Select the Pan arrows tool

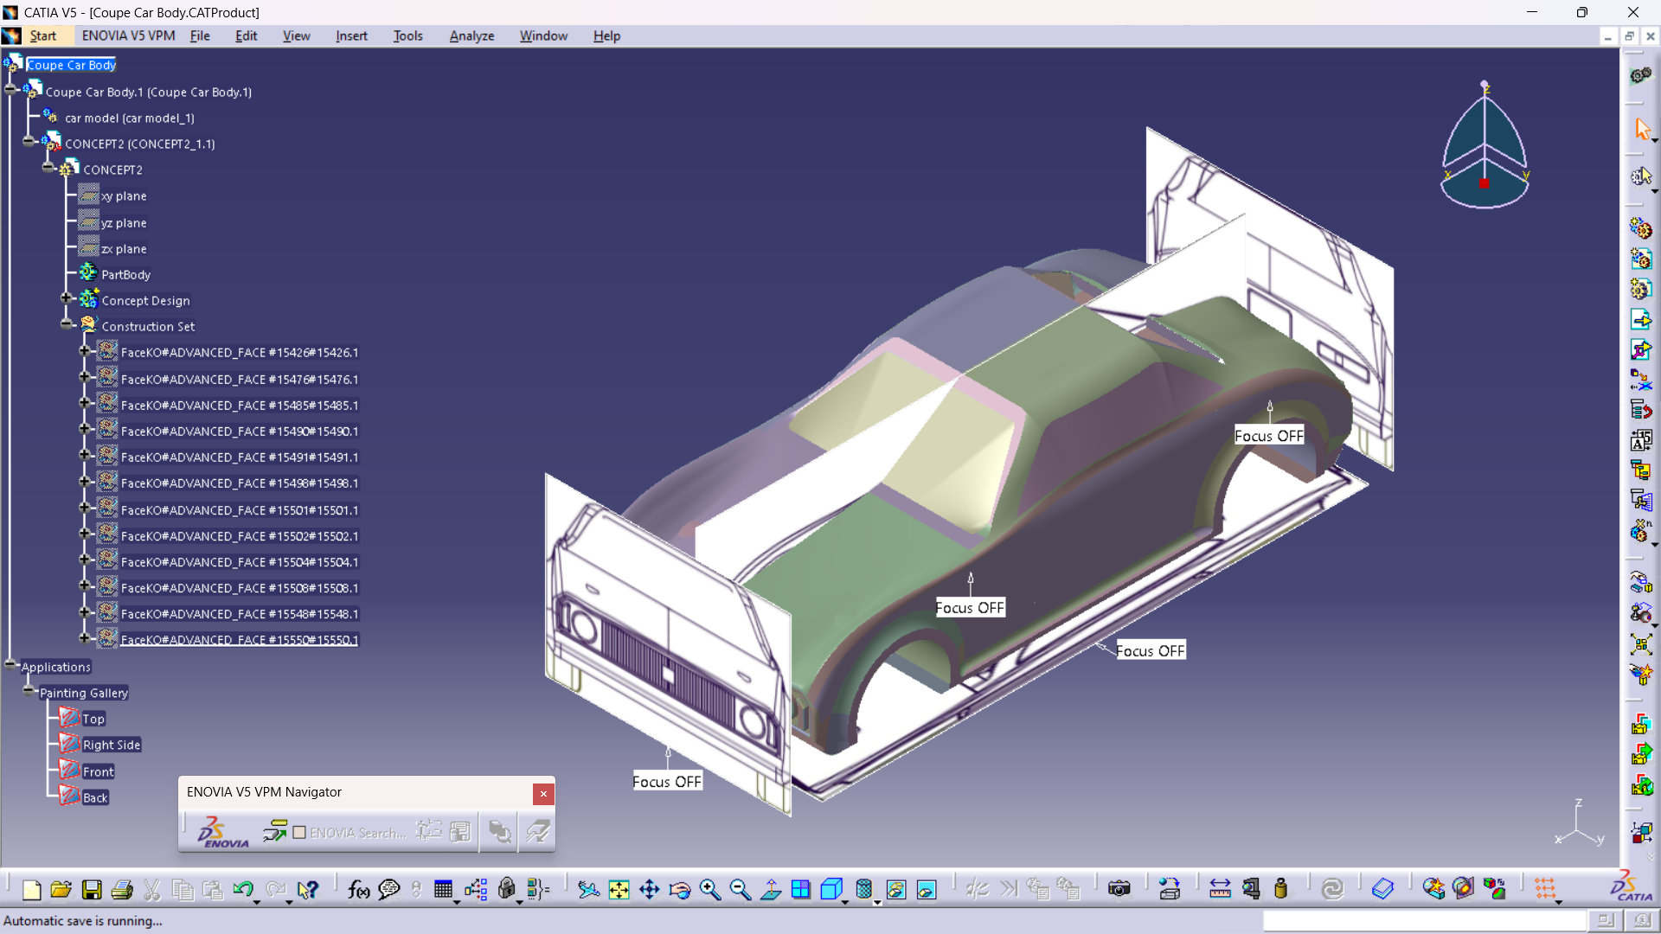pyautogui.click(x=649, y=889)
